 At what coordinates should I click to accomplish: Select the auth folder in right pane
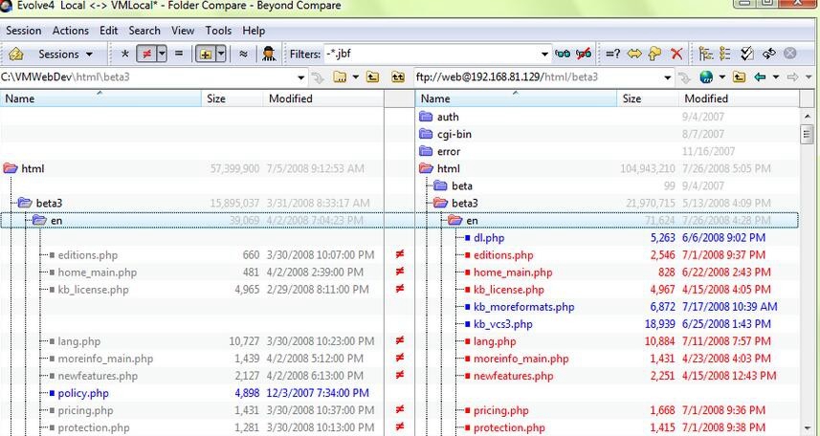[448, 117]
